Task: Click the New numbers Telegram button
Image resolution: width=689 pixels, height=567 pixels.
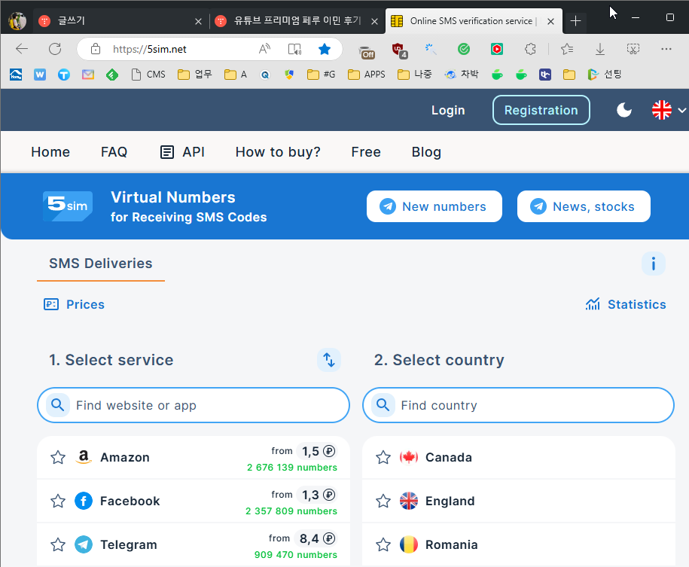Action: click(x=434, y=206)
